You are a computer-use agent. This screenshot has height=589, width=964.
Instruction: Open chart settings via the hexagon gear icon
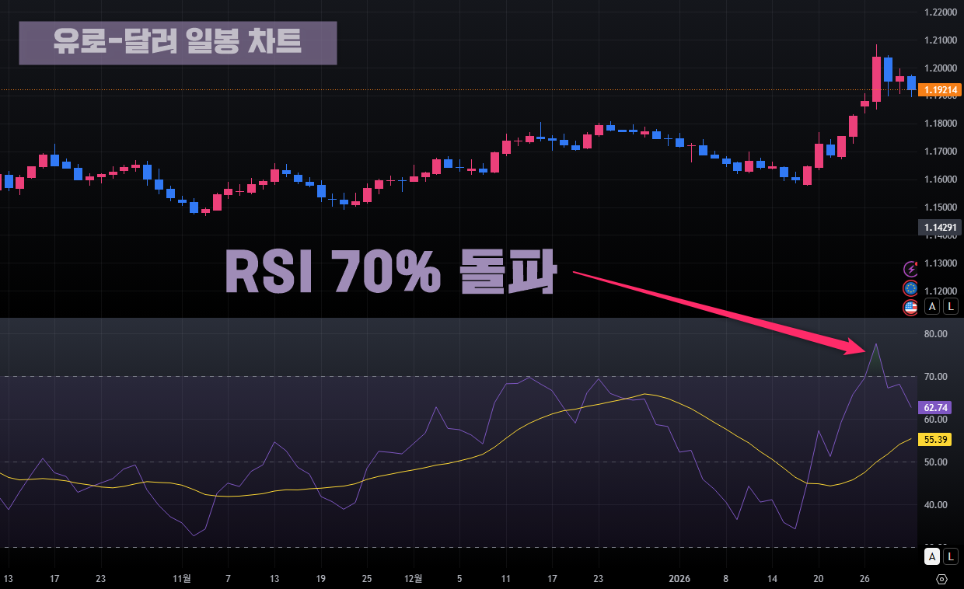(x=942, y=579)
